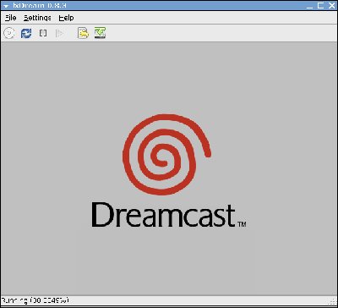Minimize the lxDream window
The image size is (338, 308).
[309, 6]
